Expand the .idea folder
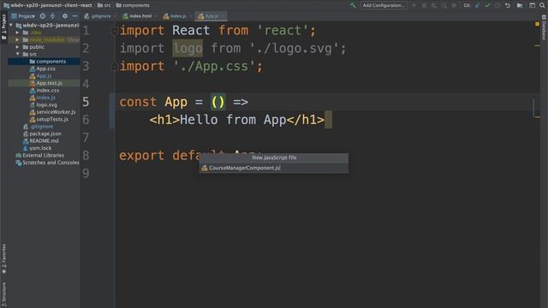This screenshot has height=308, width=548. coord(17,33)
